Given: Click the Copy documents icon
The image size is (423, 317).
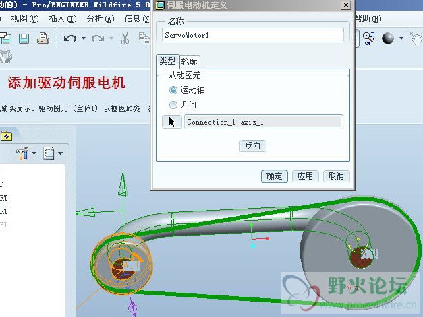Looking at the screenshot, I should 144,38.
